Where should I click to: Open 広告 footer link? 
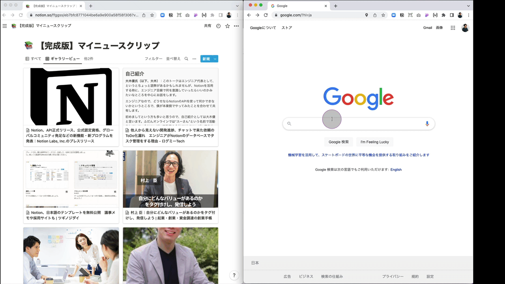point(287,277)
